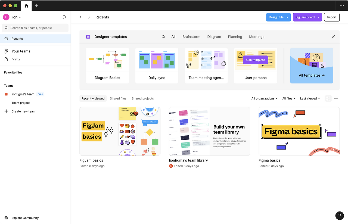Click the plus icon beside Create new team
The image size is (348, 224).
[6, 111]
